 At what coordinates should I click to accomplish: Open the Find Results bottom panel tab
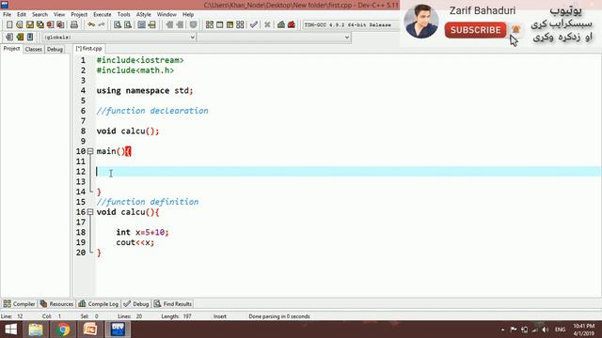point(173,304)
